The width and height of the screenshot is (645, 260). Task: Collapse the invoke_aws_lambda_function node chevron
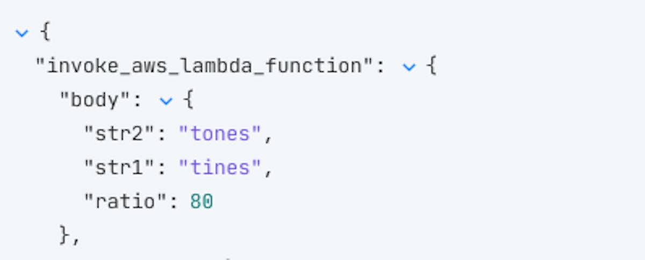409,67
